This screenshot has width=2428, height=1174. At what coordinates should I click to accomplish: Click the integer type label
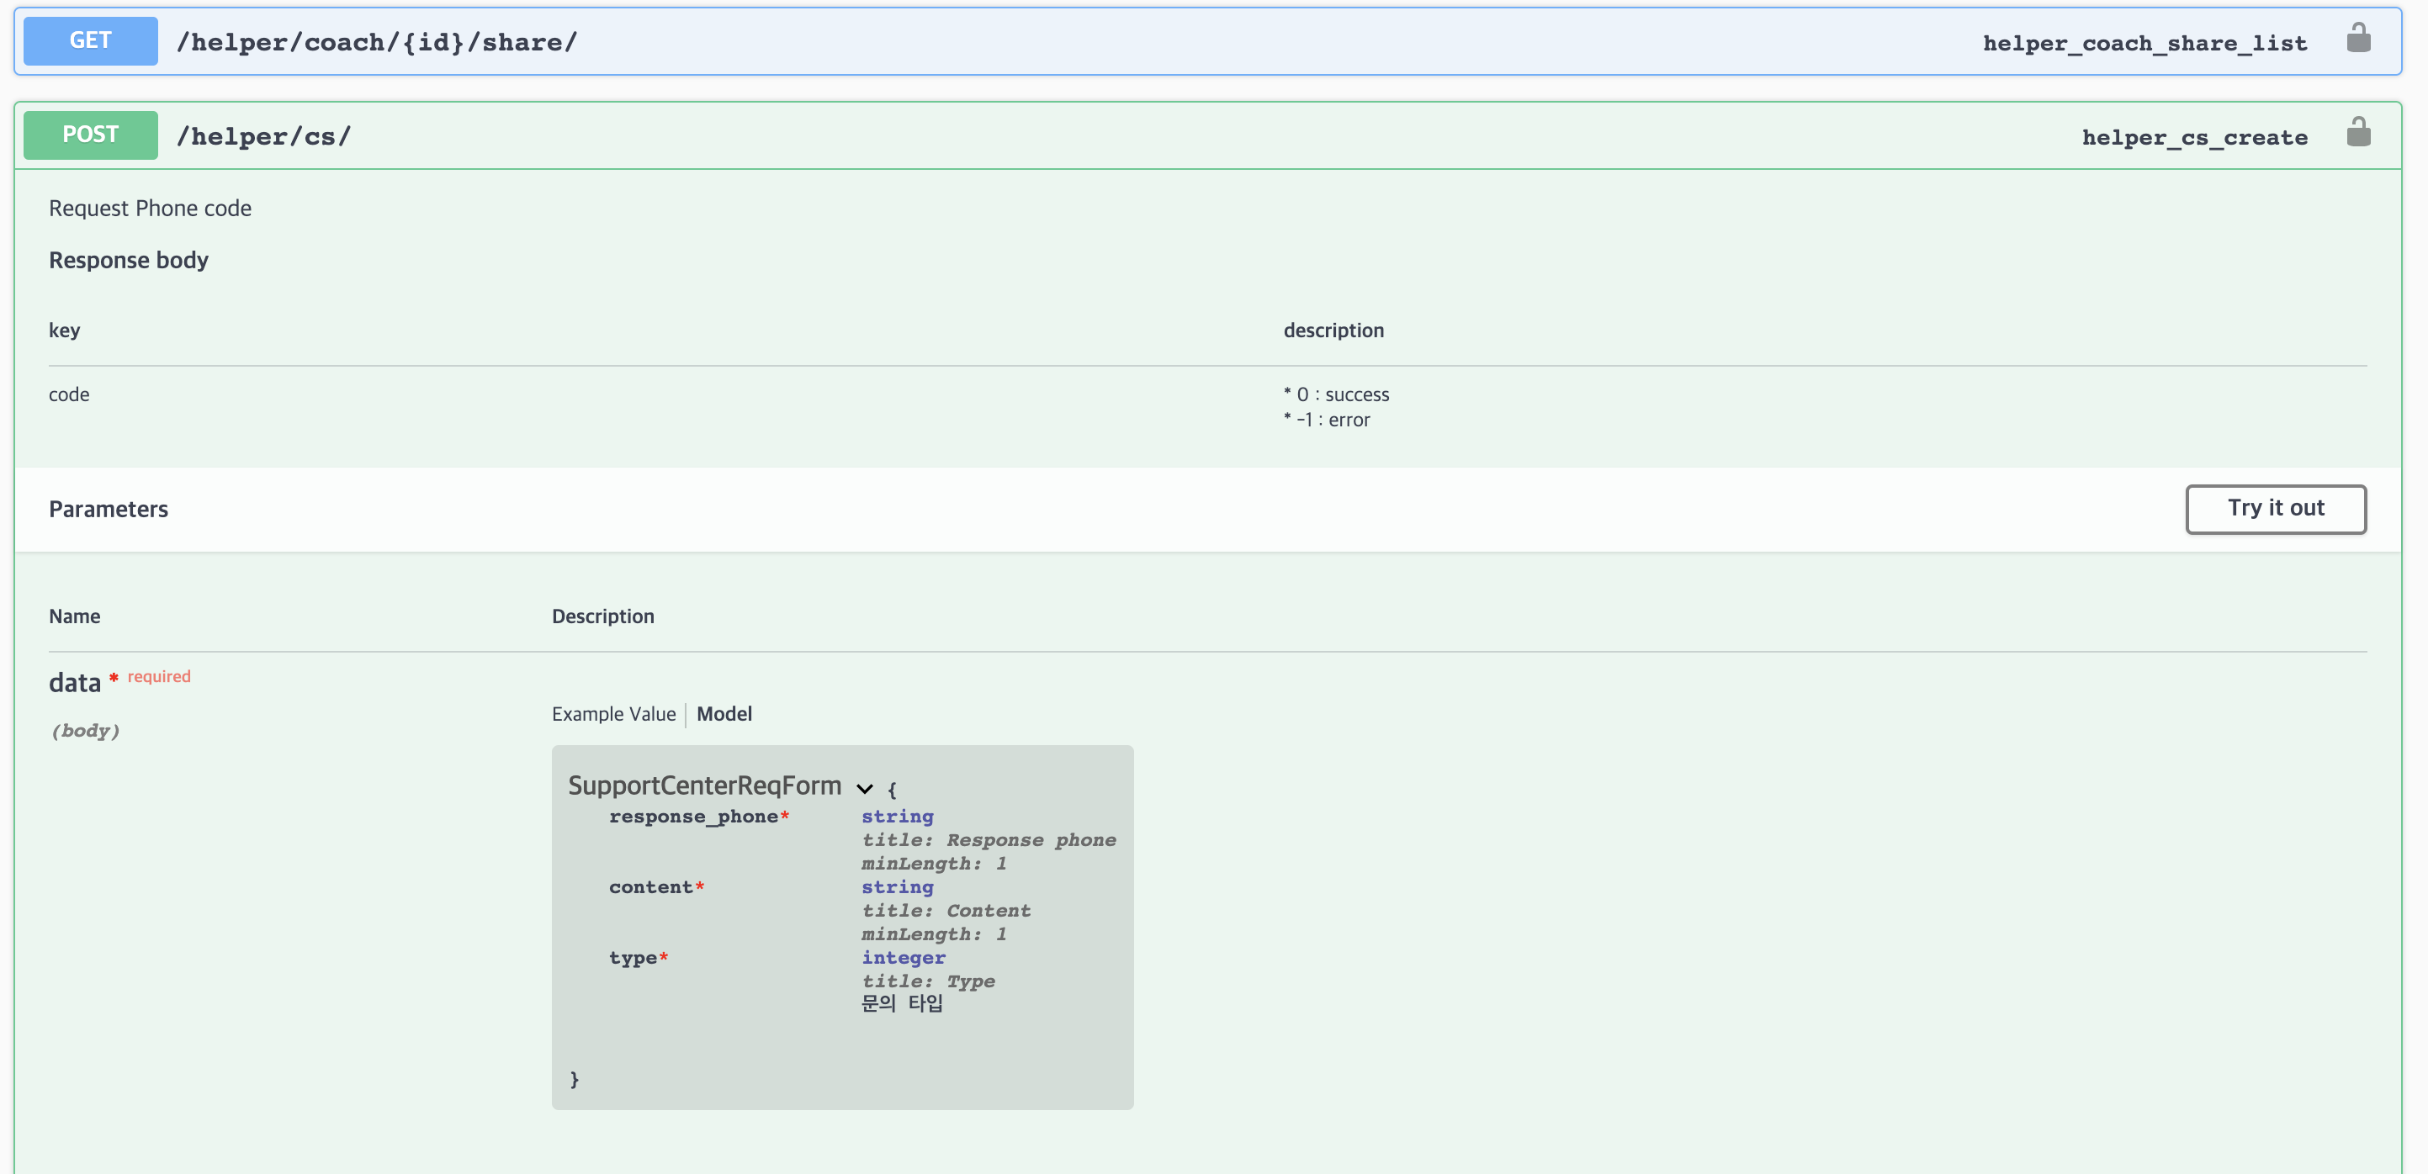903,958
